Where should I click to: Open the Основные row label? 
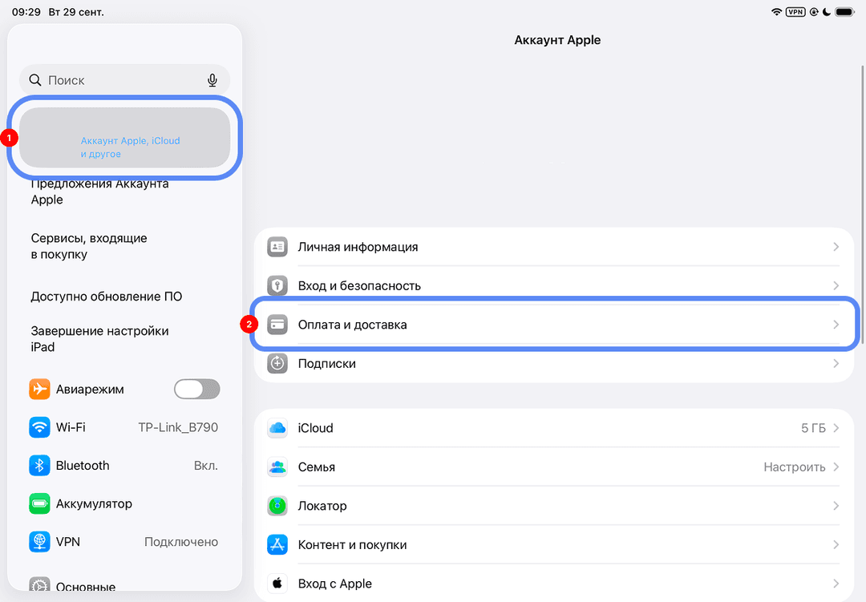(x=86, y=587)
